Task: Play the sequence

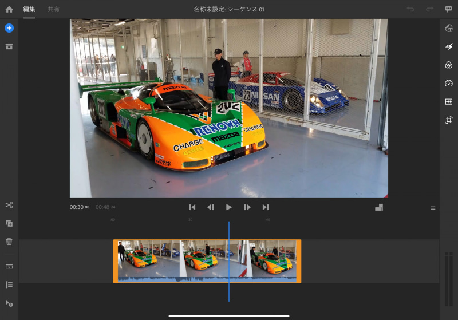Action: (x=229, y=207)
